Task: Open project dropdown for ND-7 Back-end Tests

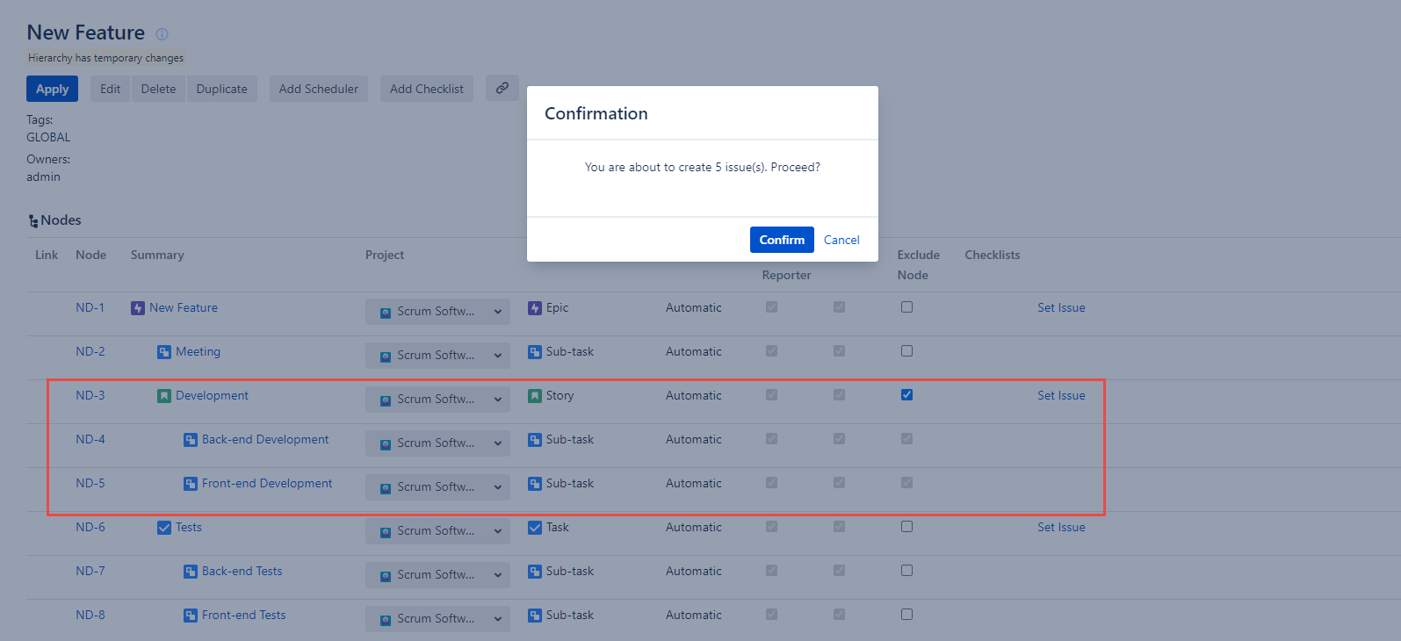Action: [x=437, y=575]
